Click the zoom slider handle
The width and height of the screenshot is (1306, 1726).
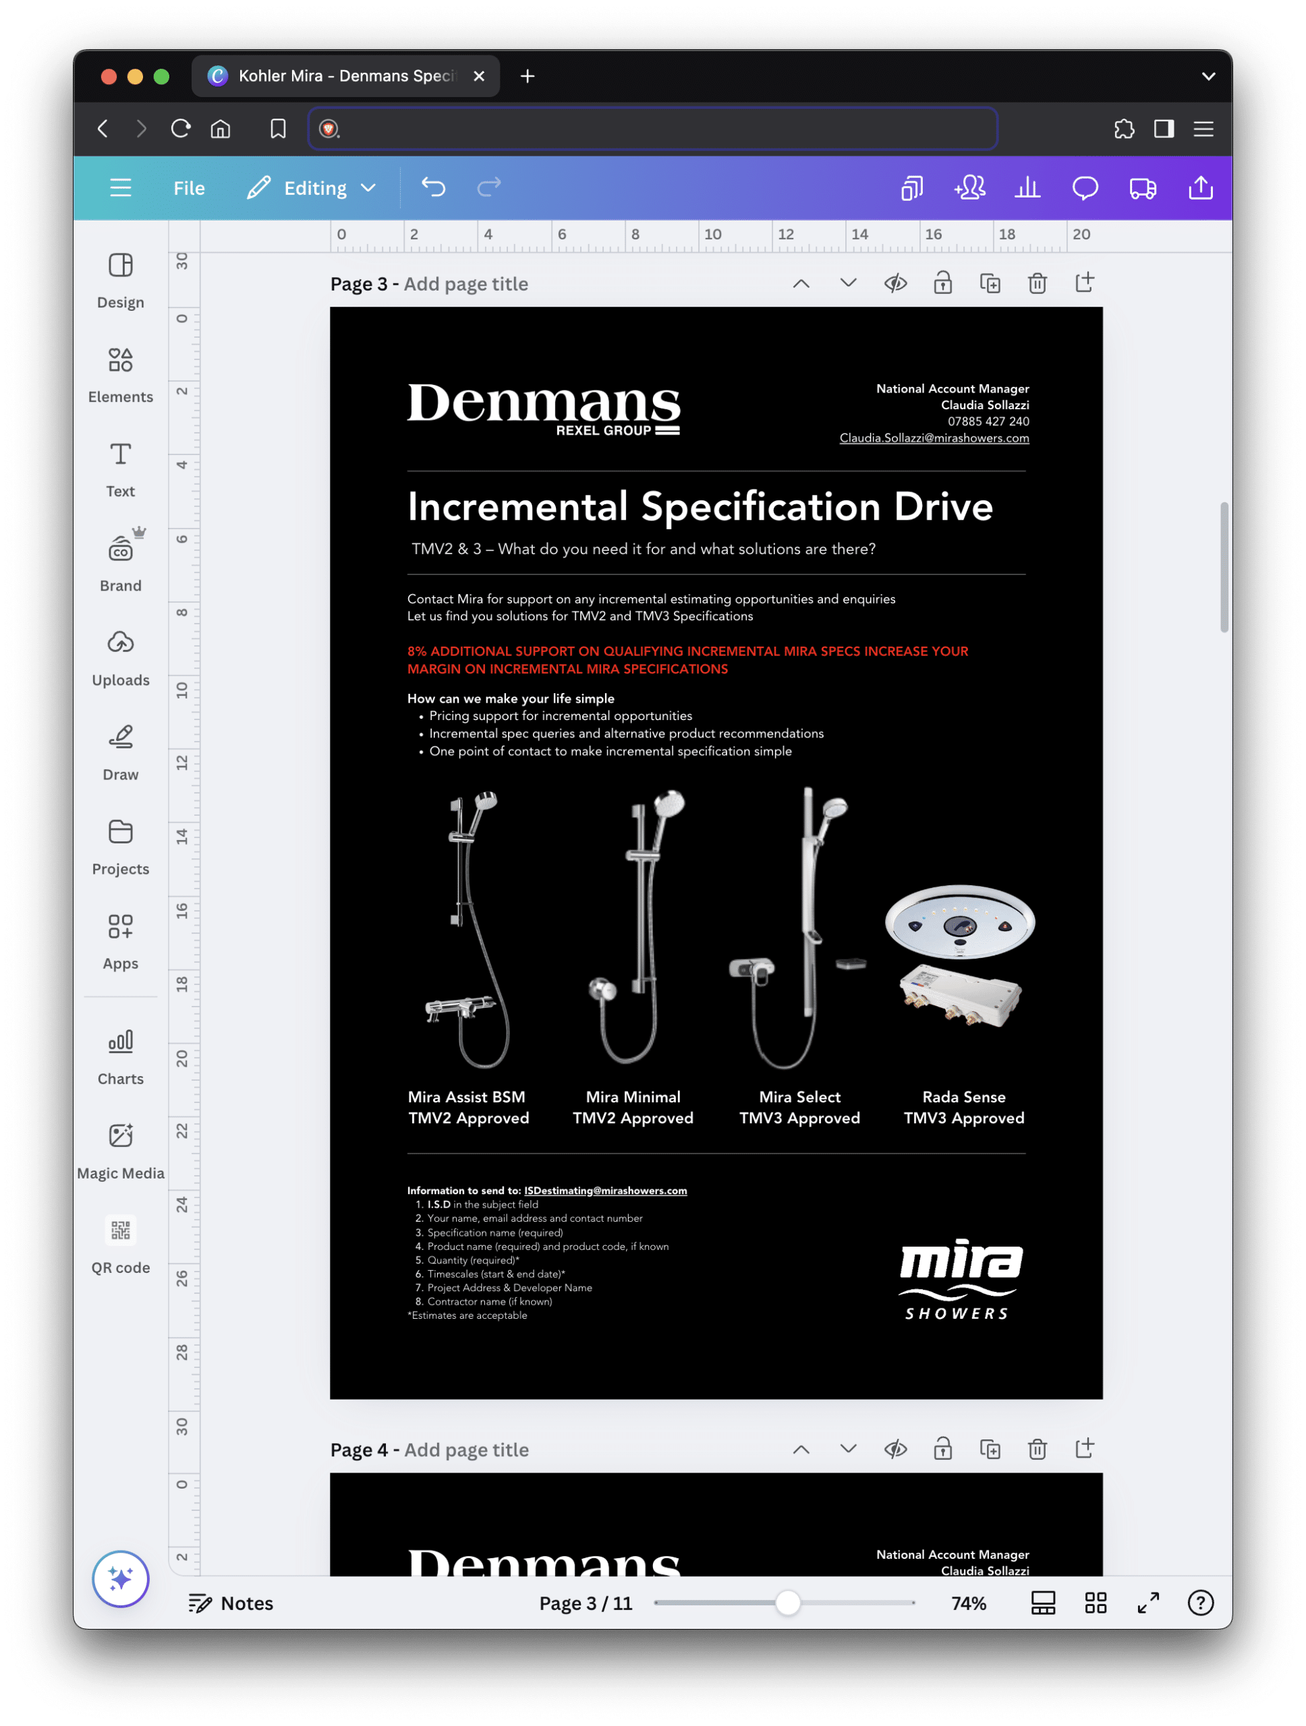coord(788,1603)
